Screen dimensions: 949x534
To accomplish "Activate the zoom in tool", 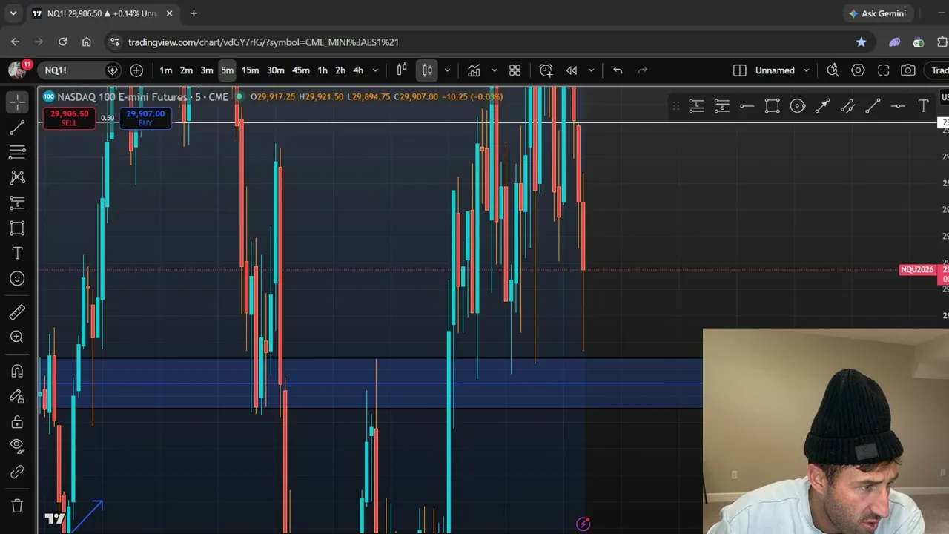I will [17, 337].
